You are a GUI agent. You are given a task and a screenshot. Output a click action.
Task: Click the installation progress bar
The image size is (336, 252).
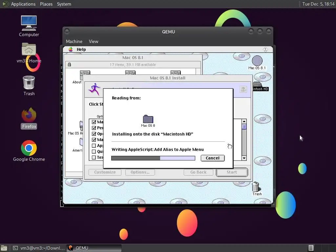(153, 158)
